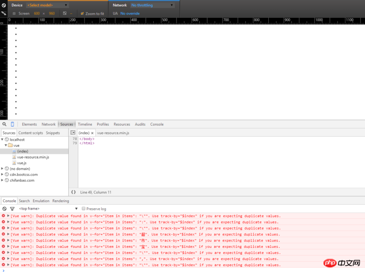
Task: Select the Content scripts navigator tab
Action: coord(31,133)
